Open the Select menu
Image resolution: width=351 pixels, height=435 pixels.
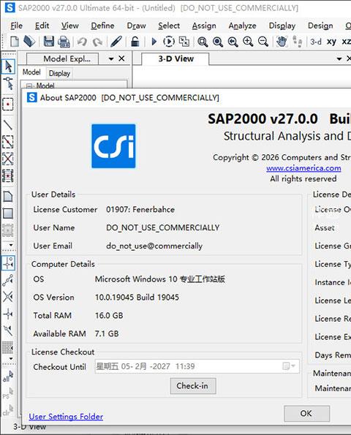coord(169,26)
